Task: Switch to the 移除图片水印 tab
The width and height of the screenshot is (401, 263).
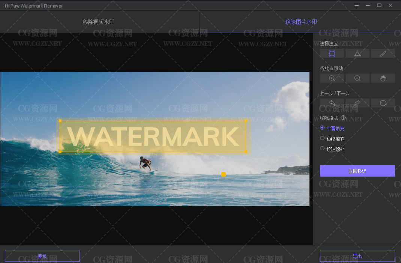Action: point(301,22)
